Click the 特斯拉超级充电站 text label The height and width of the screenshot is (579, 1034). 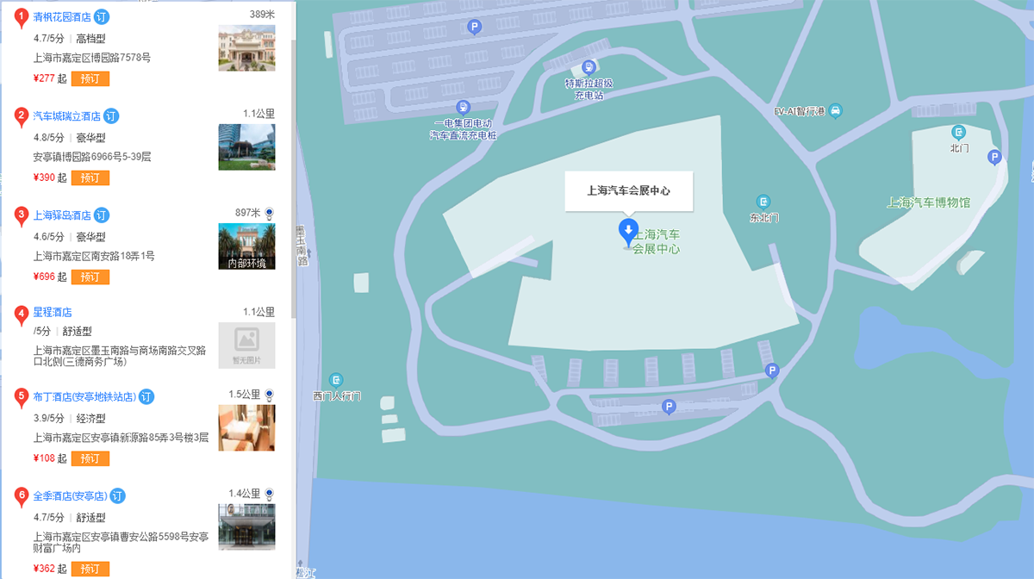[x=589, y=89]
